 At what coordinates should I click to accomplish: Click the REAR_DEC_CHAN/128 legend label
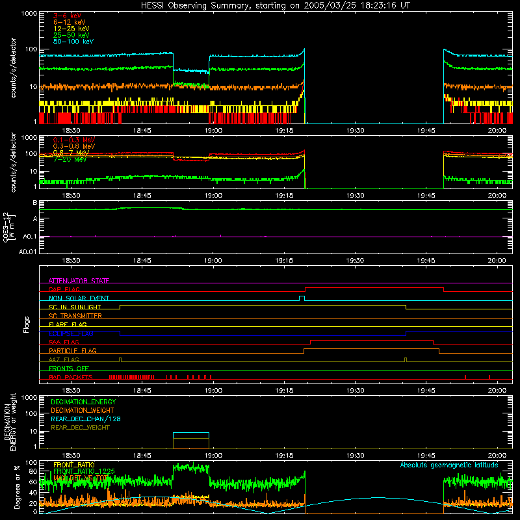pos(86,419)
